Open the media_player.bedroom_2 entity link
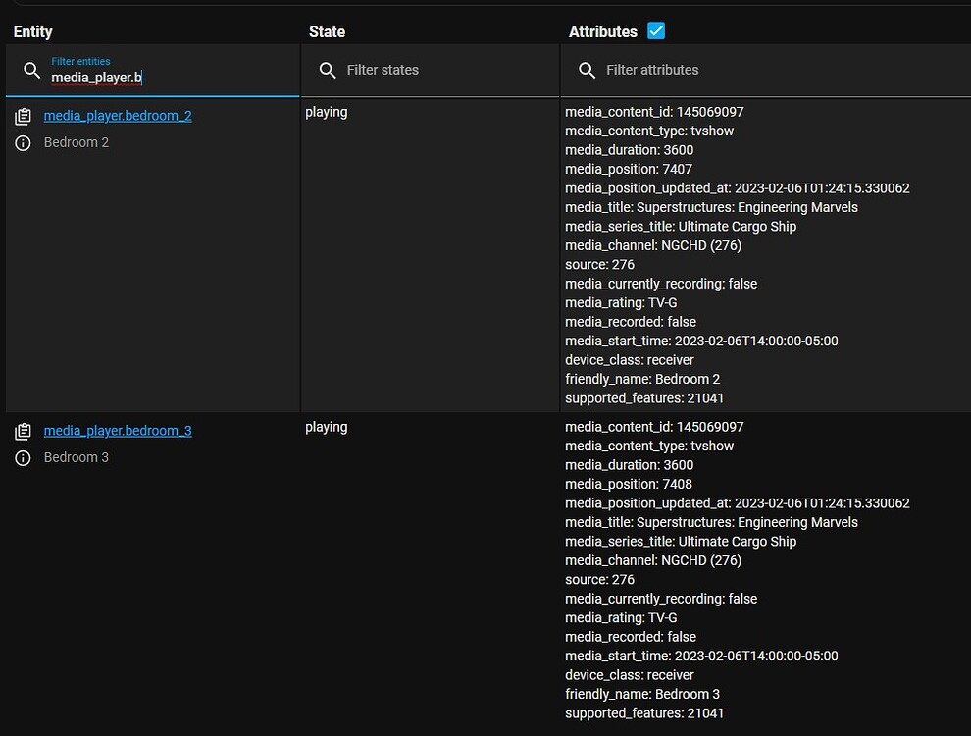Screen dimensions: 971x736 [118, 115]
